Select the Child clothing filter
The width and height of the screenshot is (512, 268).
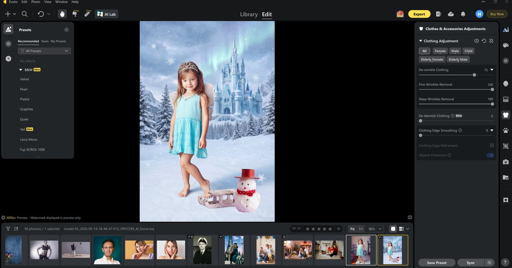point(468,51)
